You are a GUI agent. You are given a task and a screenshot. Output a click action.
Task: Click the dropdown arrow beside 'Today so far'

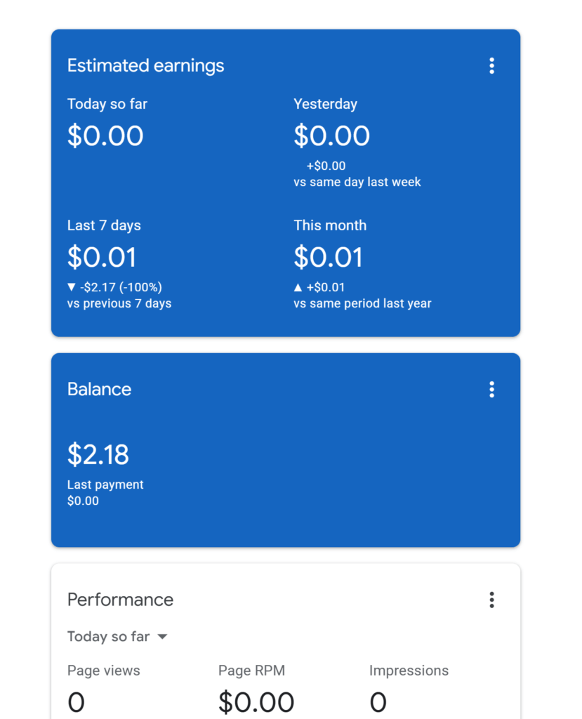coord(162,636)
